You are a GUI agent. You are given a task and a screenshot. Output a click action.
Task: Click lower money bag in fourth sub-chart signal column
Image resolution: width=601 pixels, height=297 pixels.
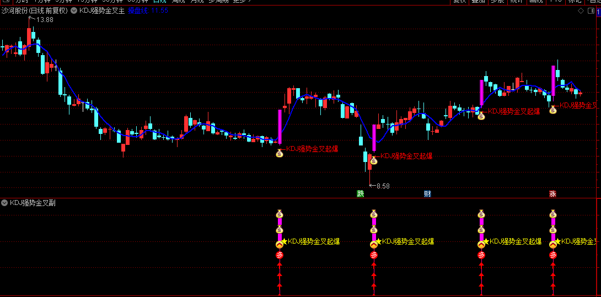[x=552, y=230]
